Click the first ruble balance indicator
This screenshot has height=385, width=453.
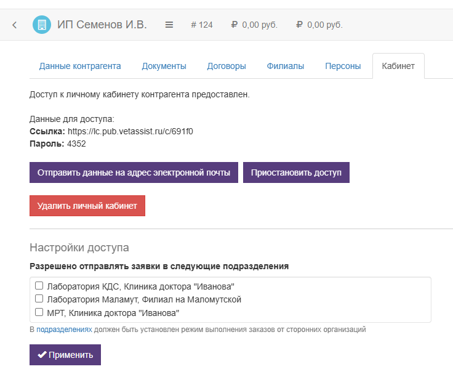pos(254,25)
